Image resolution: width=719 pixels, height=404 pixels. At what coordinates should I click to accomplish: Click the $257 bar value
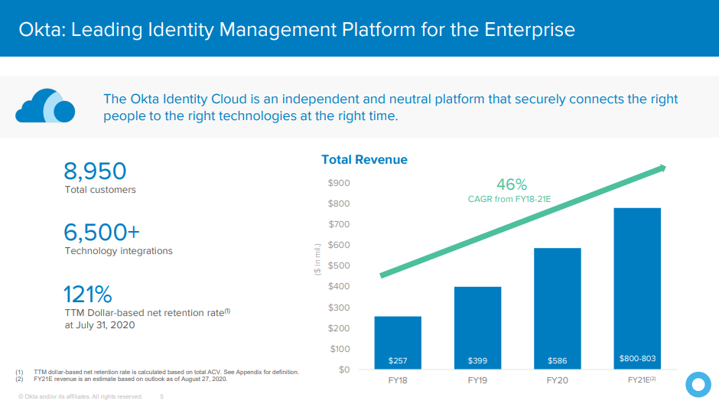[398, 361]
